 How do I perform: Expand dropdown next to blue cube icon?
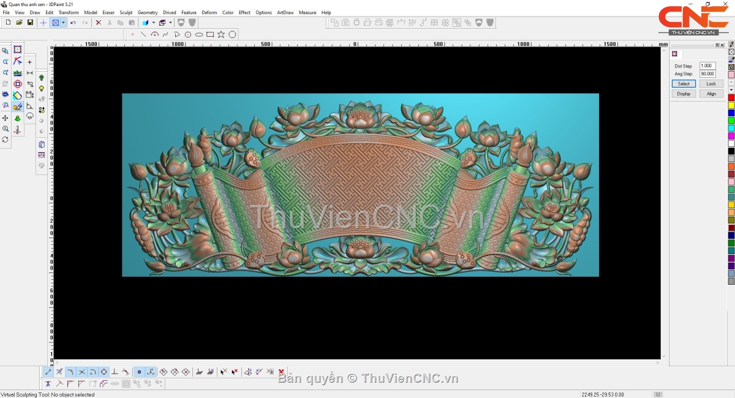click(x=153, y=23)
